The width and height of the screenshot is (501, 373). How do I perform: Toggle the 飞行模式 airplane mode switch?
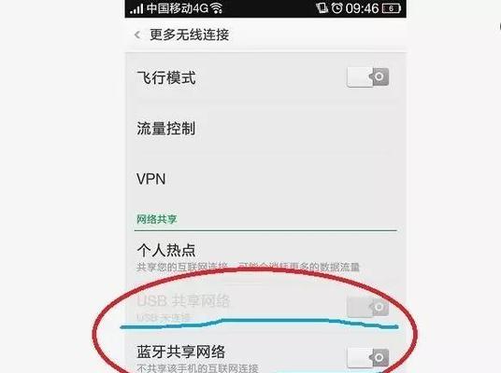[x=367, y=77]
